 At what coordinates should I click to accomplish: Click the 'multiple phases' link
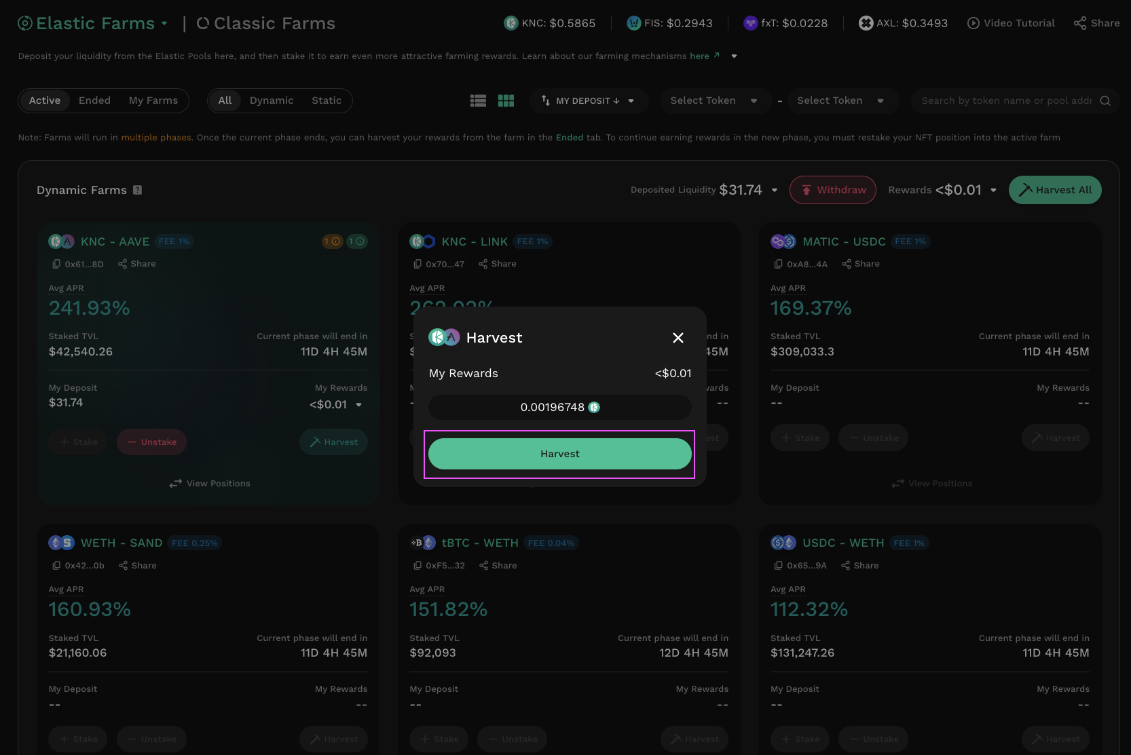coord(156,138)
